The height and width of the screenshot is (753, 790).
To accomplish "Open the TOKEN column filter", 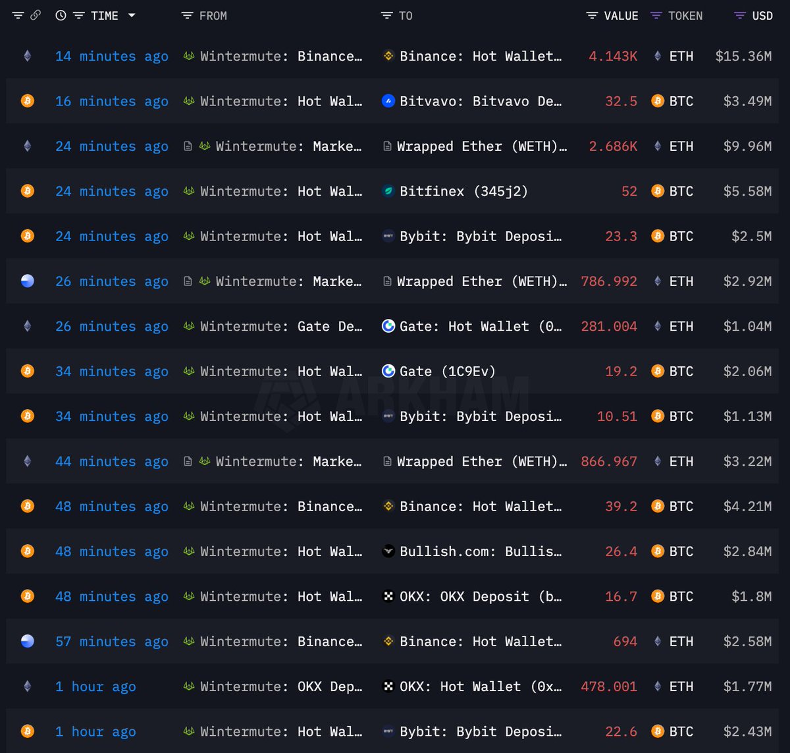I will (x=656, y=15).
